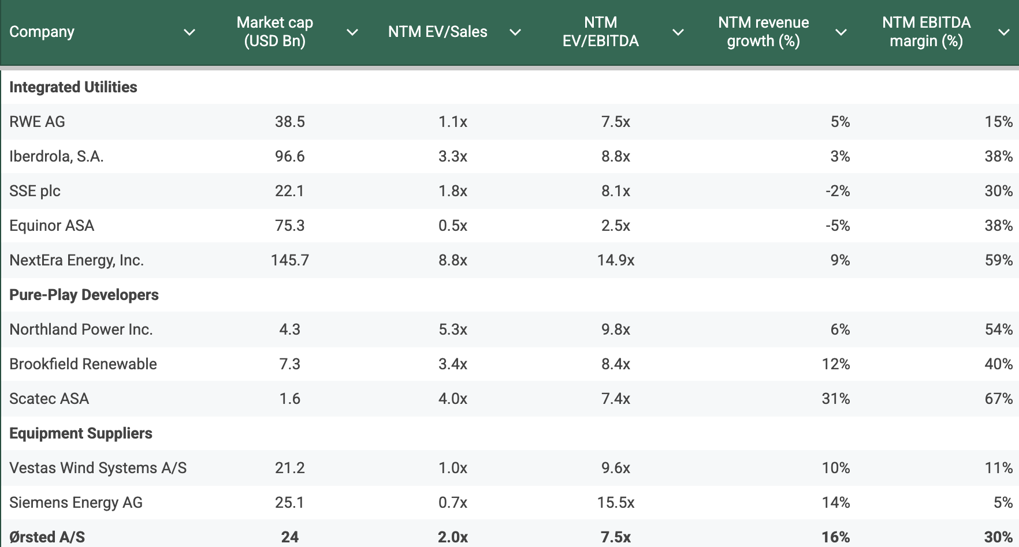Image resolution: width=1019 pixels, height=547 pixels.
Task: Click Iberdrola market cap 96.6
Action: point(290,156)
